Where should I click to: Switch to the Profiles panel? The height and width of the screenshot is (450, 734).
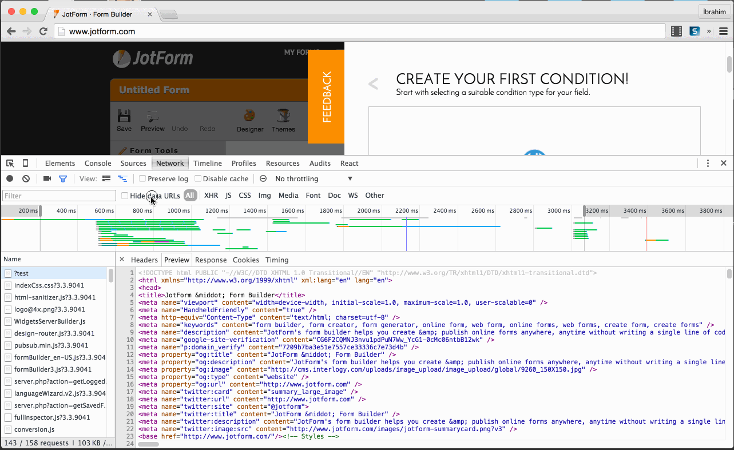click(x=244, y=163)
